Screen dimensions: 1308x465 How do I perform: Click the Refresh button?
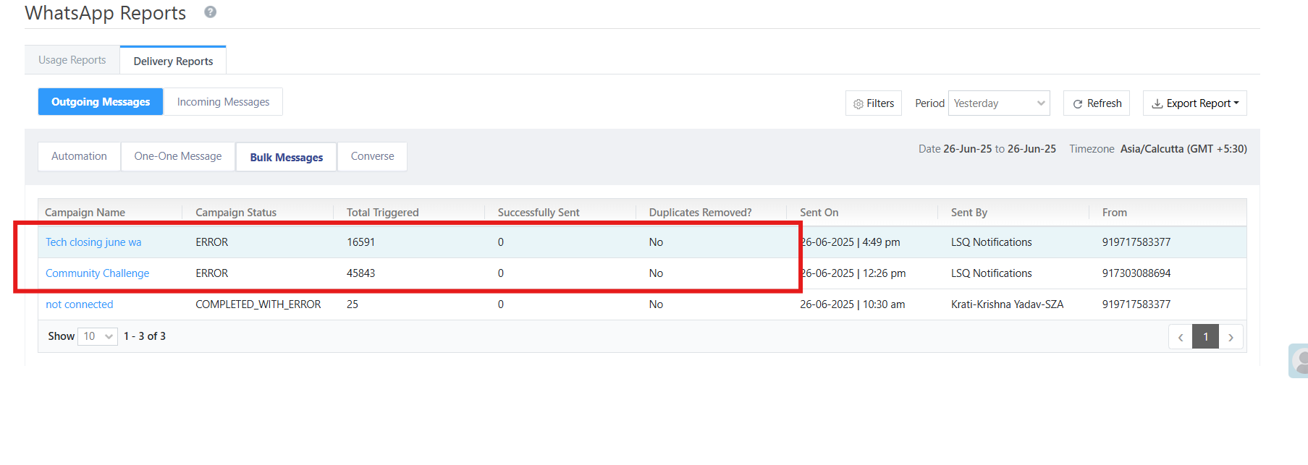tap(1097, 103)
